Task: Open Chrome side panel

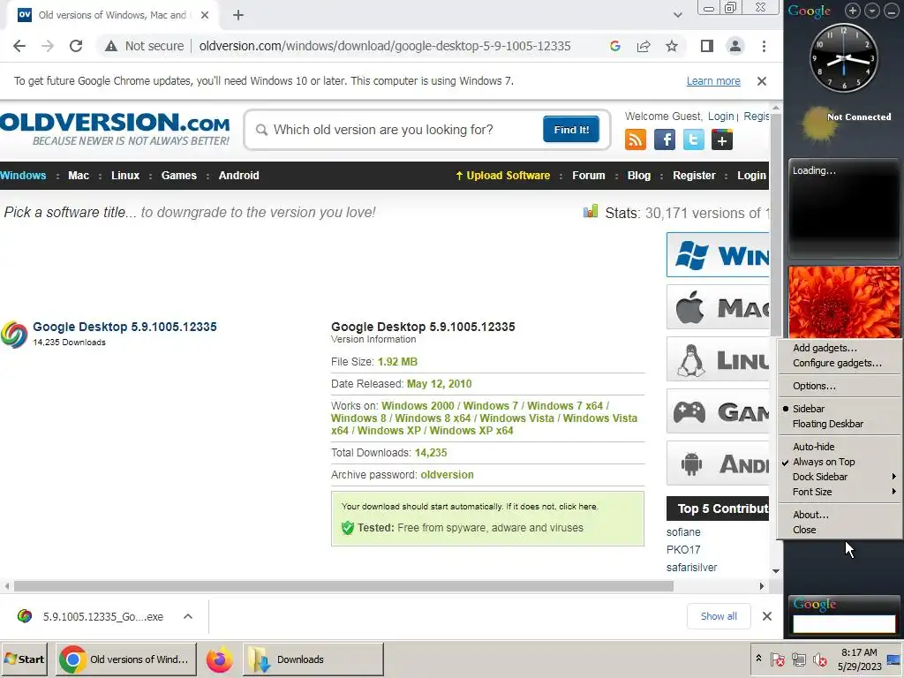Action: [x=707, y=46]
